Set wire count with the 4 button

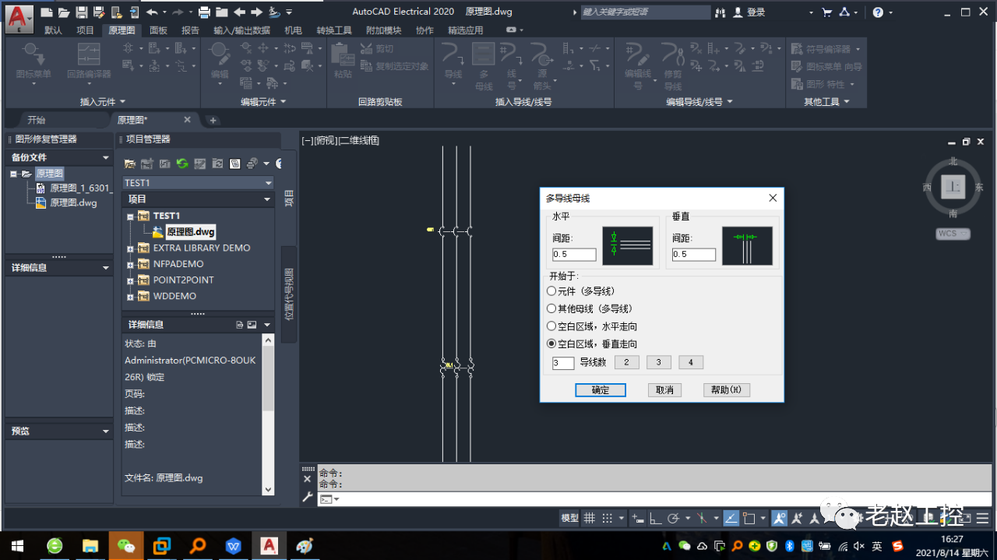[690, 362]
